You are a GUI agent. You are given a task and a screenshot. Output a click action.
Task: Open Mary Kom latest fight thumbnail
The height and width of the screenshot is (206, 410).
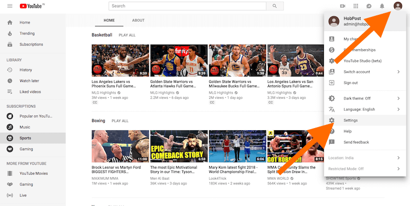(x=237, y=146)
